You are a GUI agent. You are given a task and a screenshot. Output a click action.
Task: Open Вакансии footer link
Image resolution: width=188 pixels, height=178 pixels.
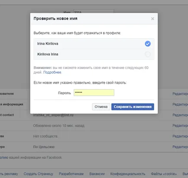[x=97, y=174]
